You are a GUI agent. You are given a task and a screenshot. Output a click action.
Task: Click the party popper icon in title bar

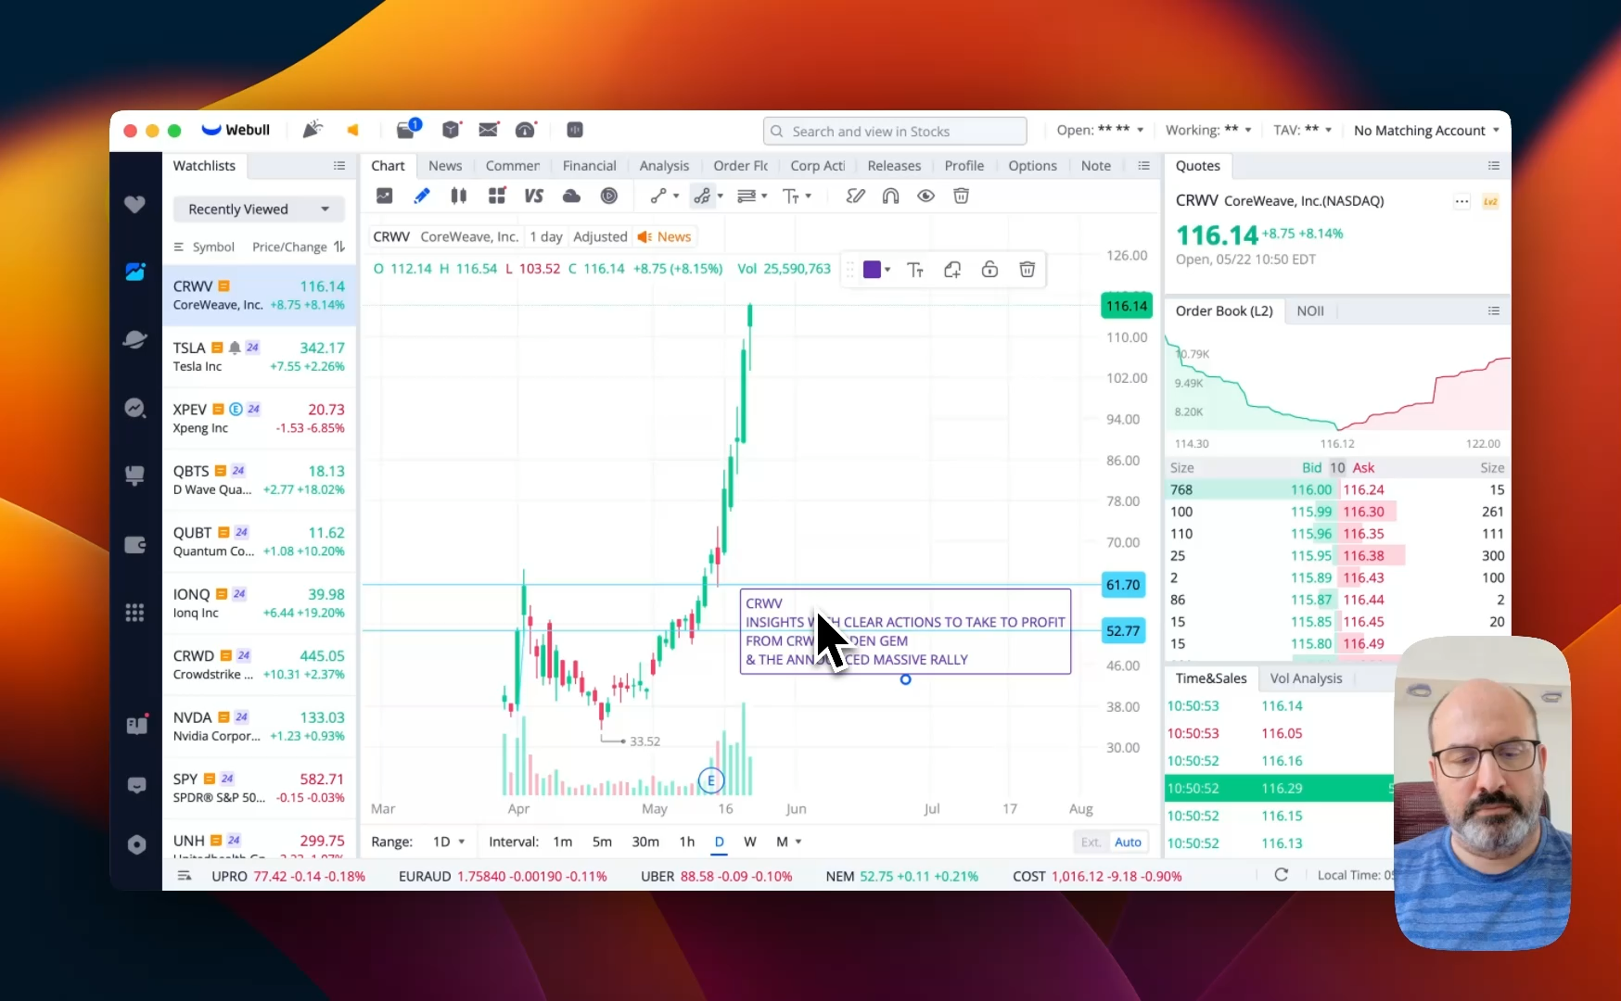pyautogui.click(x=313, y=130)
